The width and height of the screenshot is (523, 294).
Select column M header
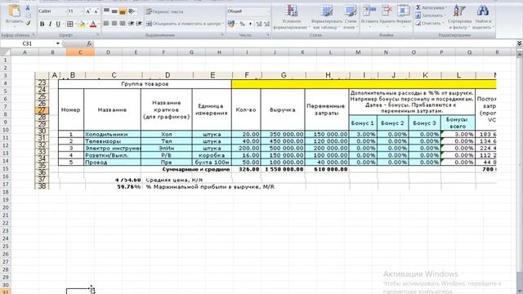coord(358,52)
